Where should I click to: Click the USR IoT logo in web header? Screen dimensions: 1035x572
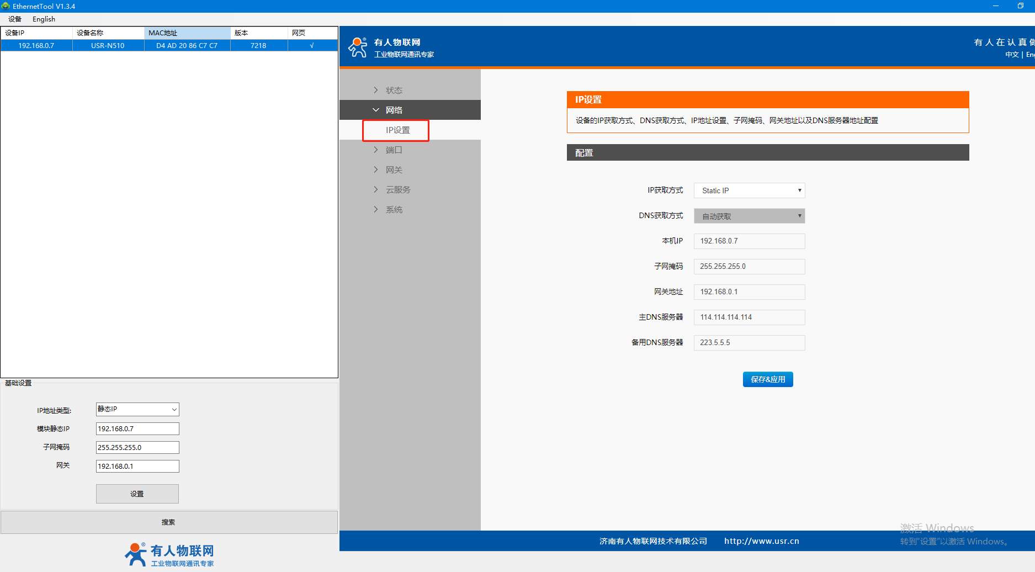(x=391, y=47)
